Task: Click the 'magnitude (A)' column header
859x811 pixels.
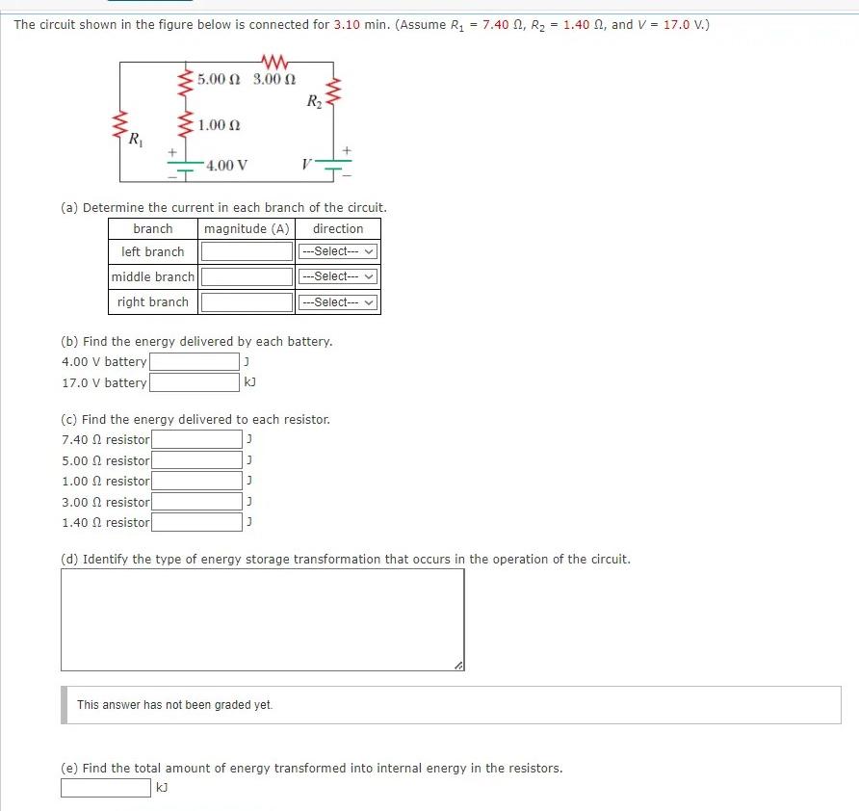Action: (x=247, y=228)
